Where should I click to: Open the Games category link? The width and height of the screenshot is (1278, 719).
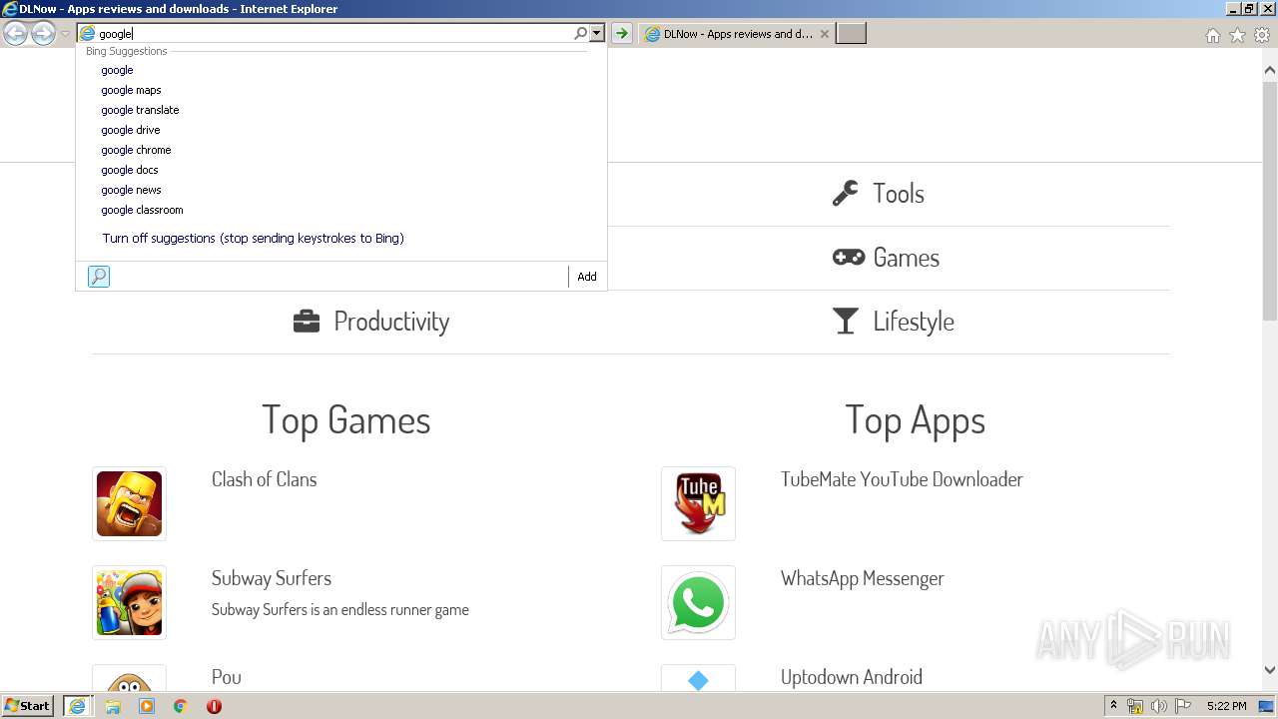point(906,258)
